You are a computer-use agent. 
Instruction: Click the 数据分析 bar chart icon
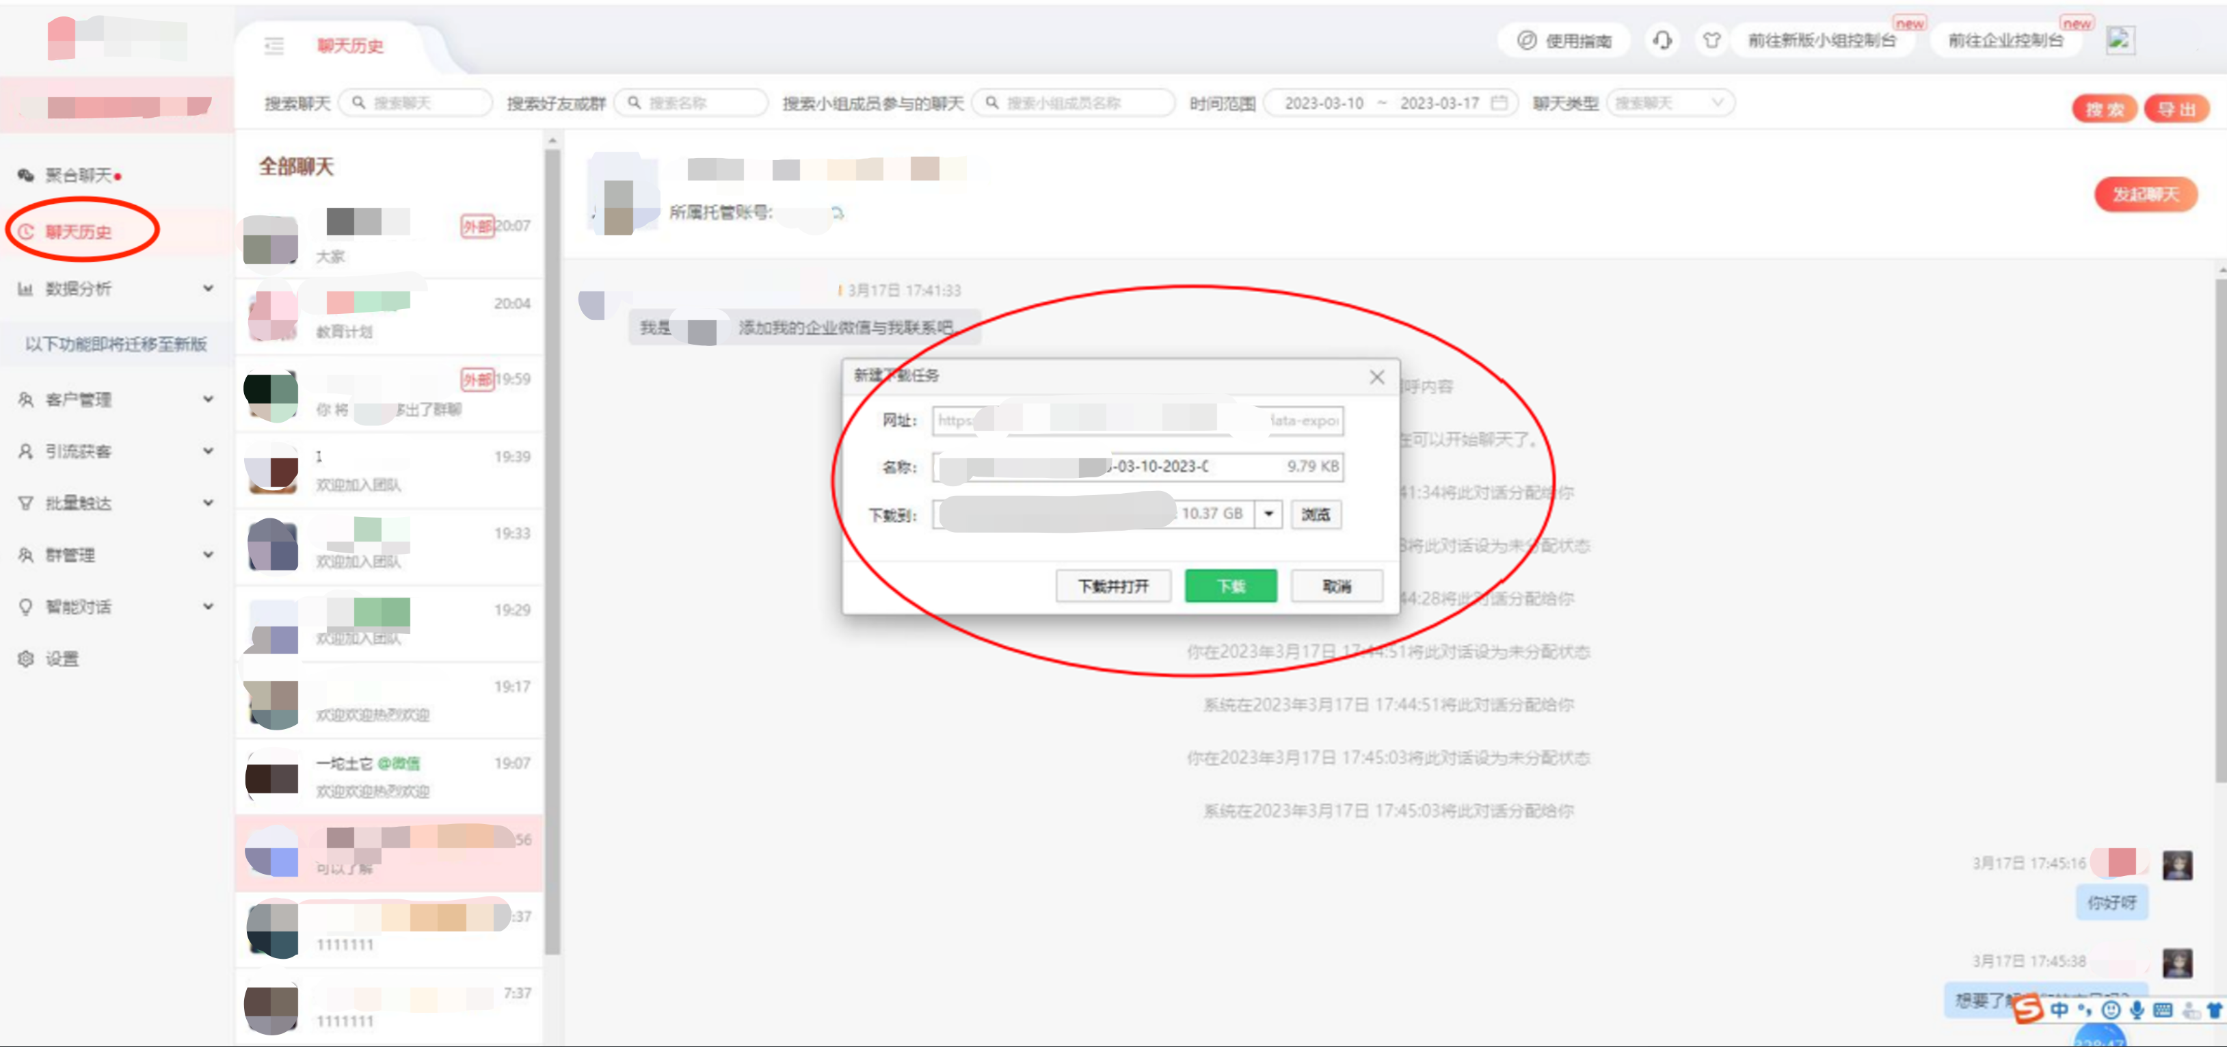26,289
